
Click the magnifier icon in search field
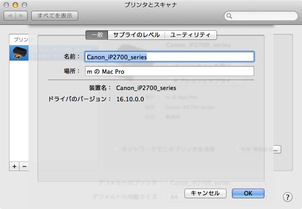click(230, 16)
